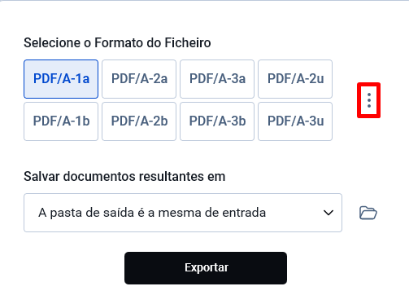Select the PDF/A-2u format
Screen dimensions: 409x304
(x=295, y=79)
